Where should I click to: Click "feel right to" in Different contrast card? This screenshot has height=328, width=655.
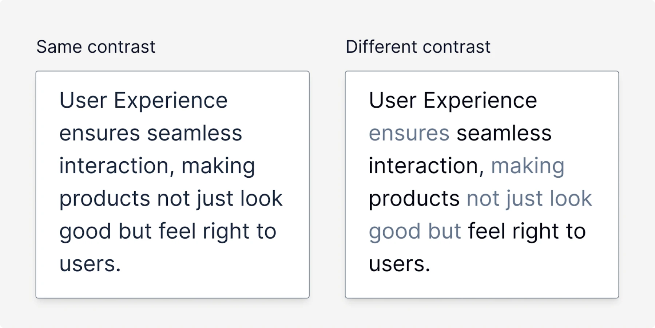tap(527, 231)
